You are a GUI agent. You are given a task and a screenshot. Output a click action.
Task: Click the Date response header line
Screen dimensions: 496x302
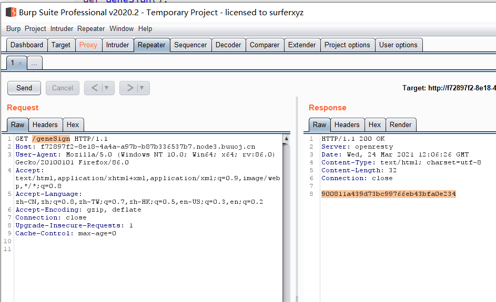tap(395, 154)
